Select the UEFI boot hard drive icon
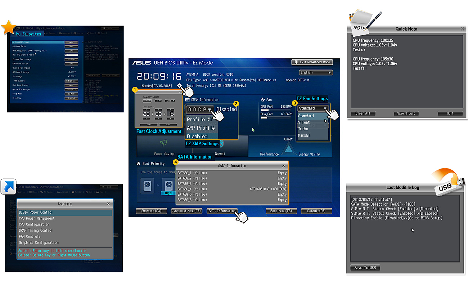Viewport: 468px width, 281px height. click(169, 186)
